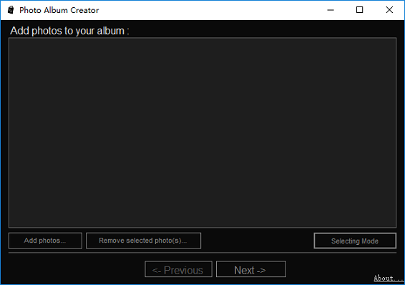Go to the Next -> step
The height and width of the screenshot is (285, 405).
(251, 269)
